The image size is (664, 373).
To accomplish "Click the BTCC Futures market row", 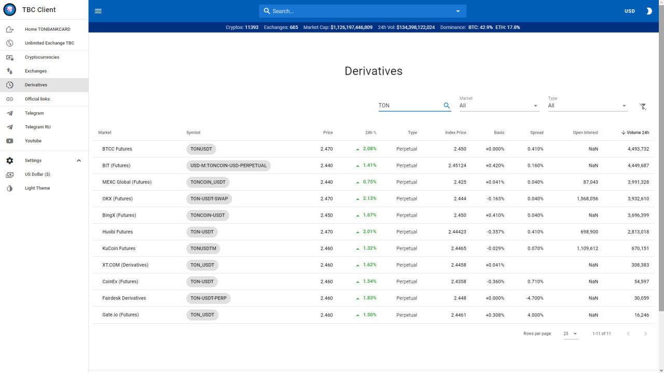I will (x=374, y=149).
